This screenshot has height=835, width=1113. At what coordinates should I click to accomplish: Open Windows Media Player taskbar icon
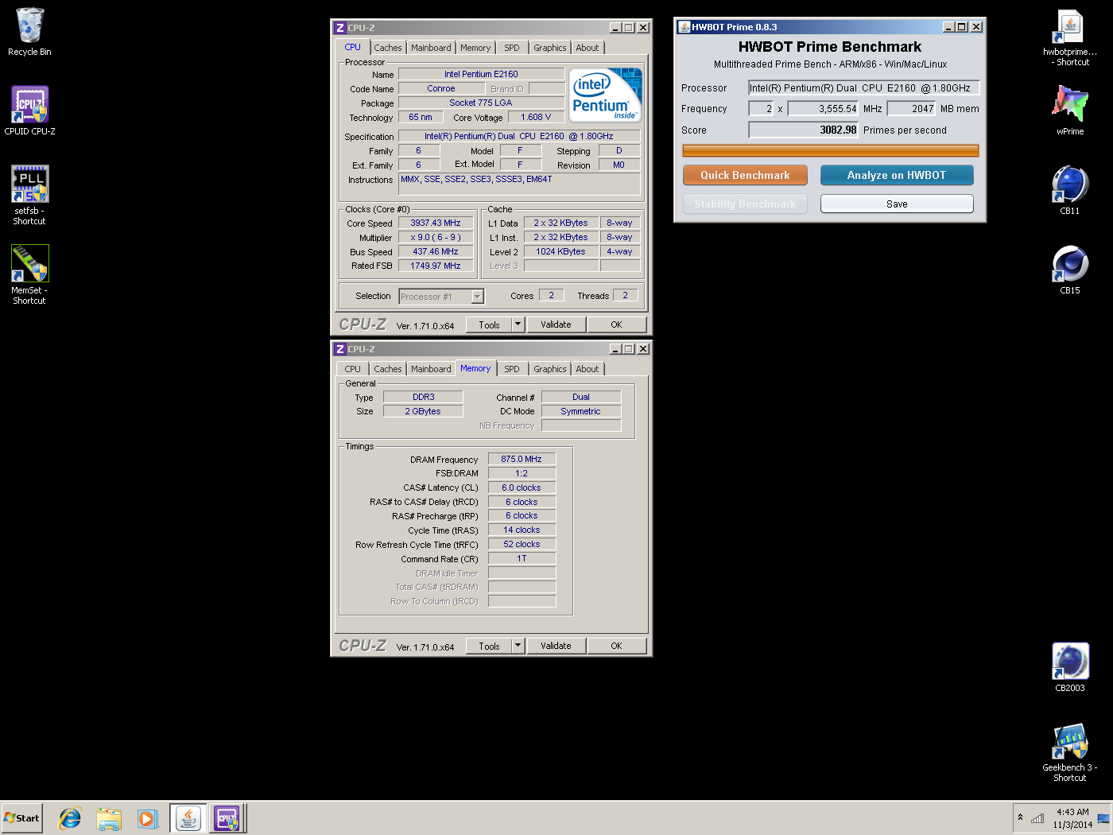148,818
